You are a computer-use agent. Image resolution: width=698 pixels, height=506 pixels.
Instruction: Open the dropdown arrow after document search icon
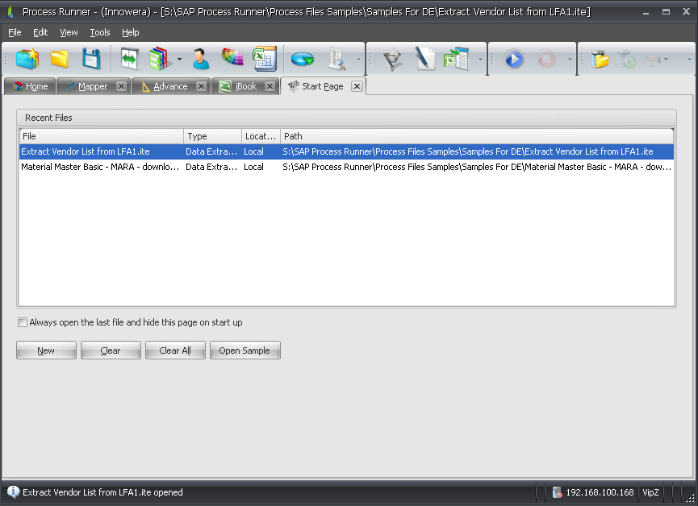pyautogui.click(x=359, y=60)
